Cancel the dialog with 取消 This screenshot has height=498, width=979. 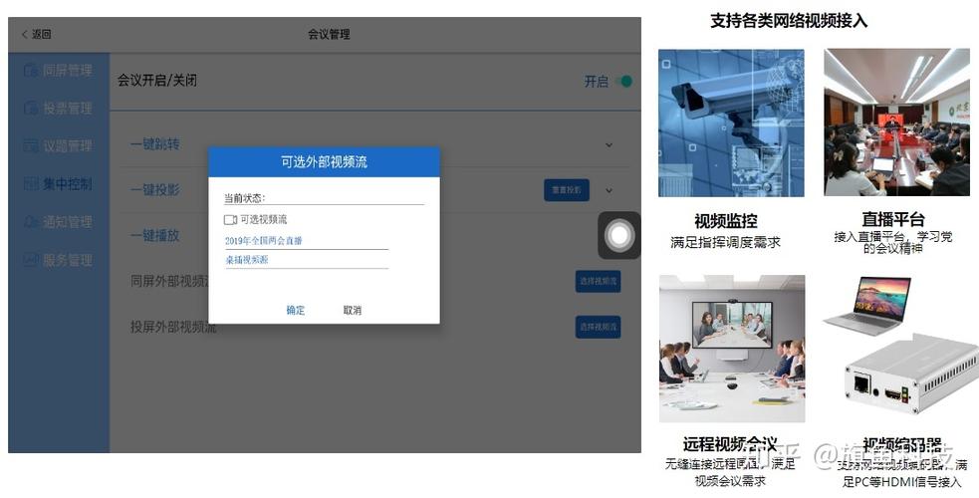tap(353, 310)
